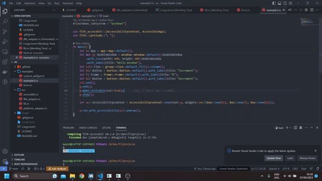
Task: Open the Selection menu
Action: coord(30,4)
